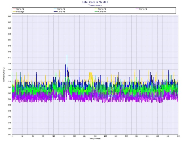Image resolution: width=190 pixels, height=142 pixels.
Task: Select the Core #5 legend label
Action: [143, 9]
